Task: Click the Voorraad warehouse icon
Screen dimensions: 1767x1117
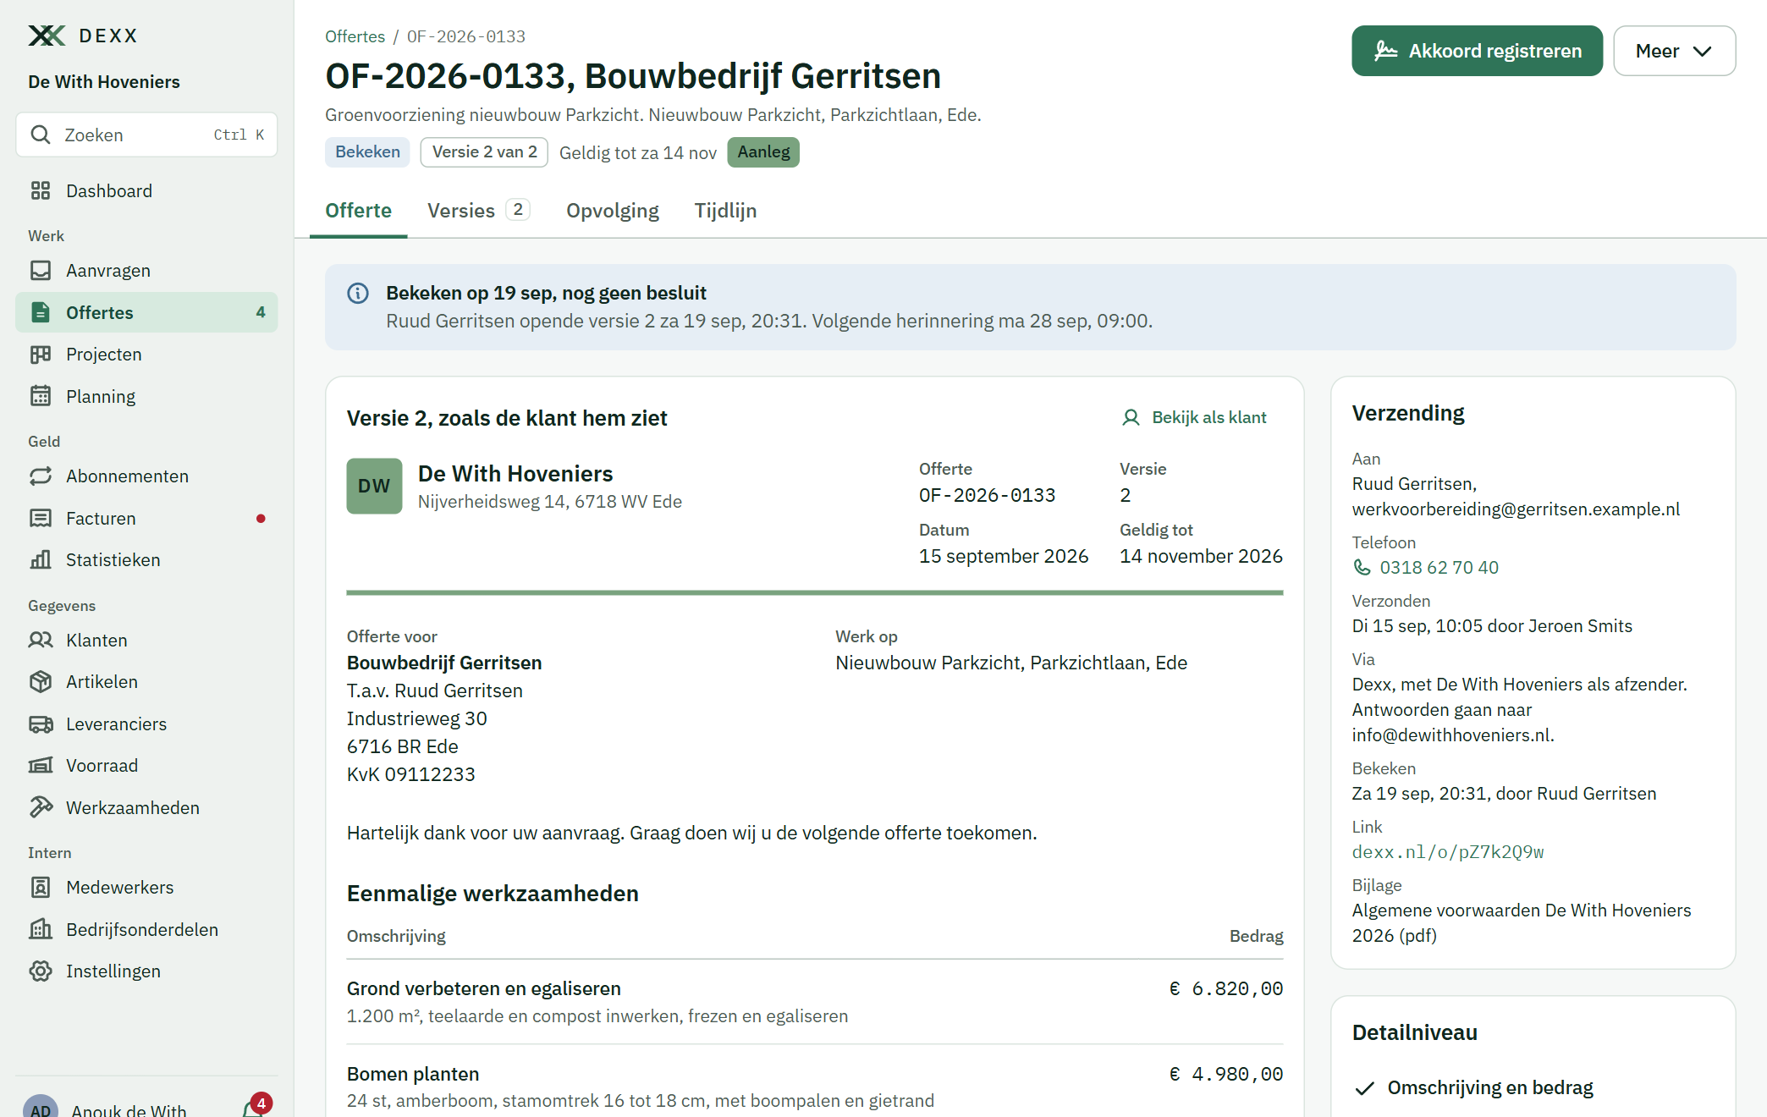Action: point(40,765)
